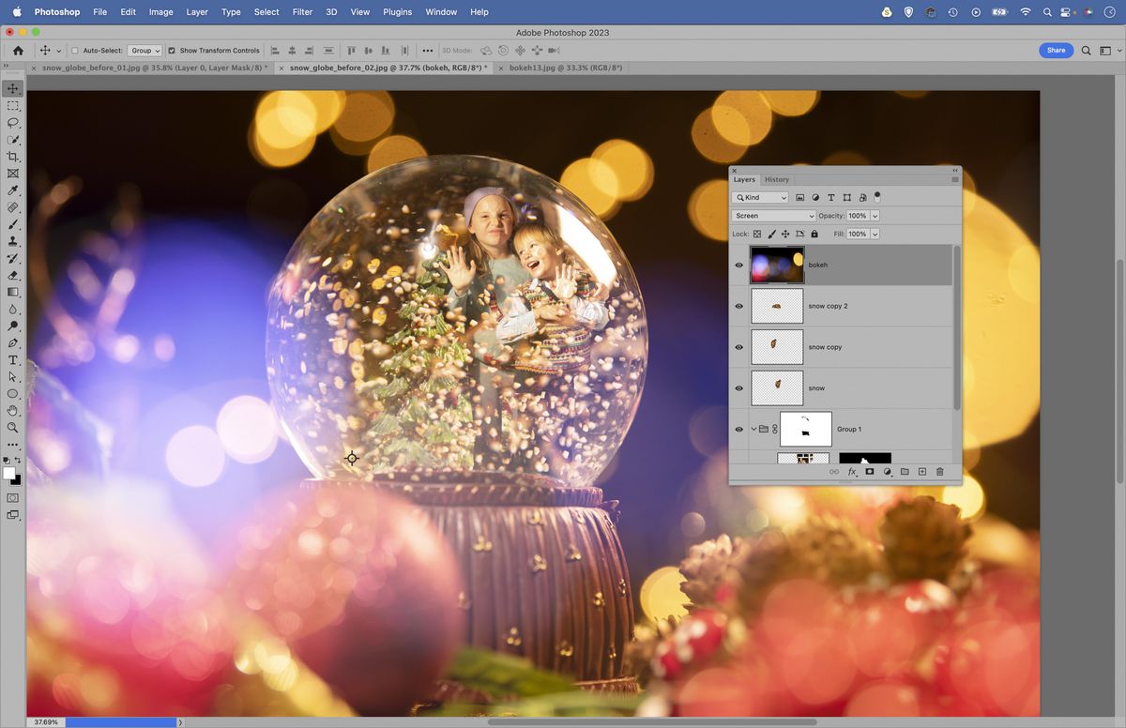The width and height of the screenshot is (1126, 728).
Task: Open the Screen blend mode dropdown
Action: pyautogui.click(x=772, y=216)
